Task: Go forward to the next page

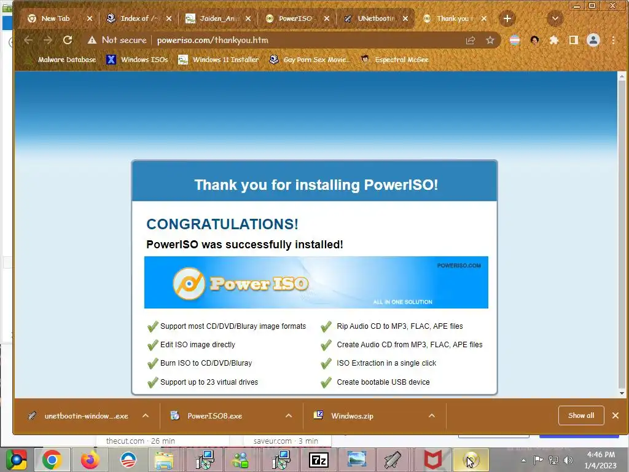Action: [48, 40]
